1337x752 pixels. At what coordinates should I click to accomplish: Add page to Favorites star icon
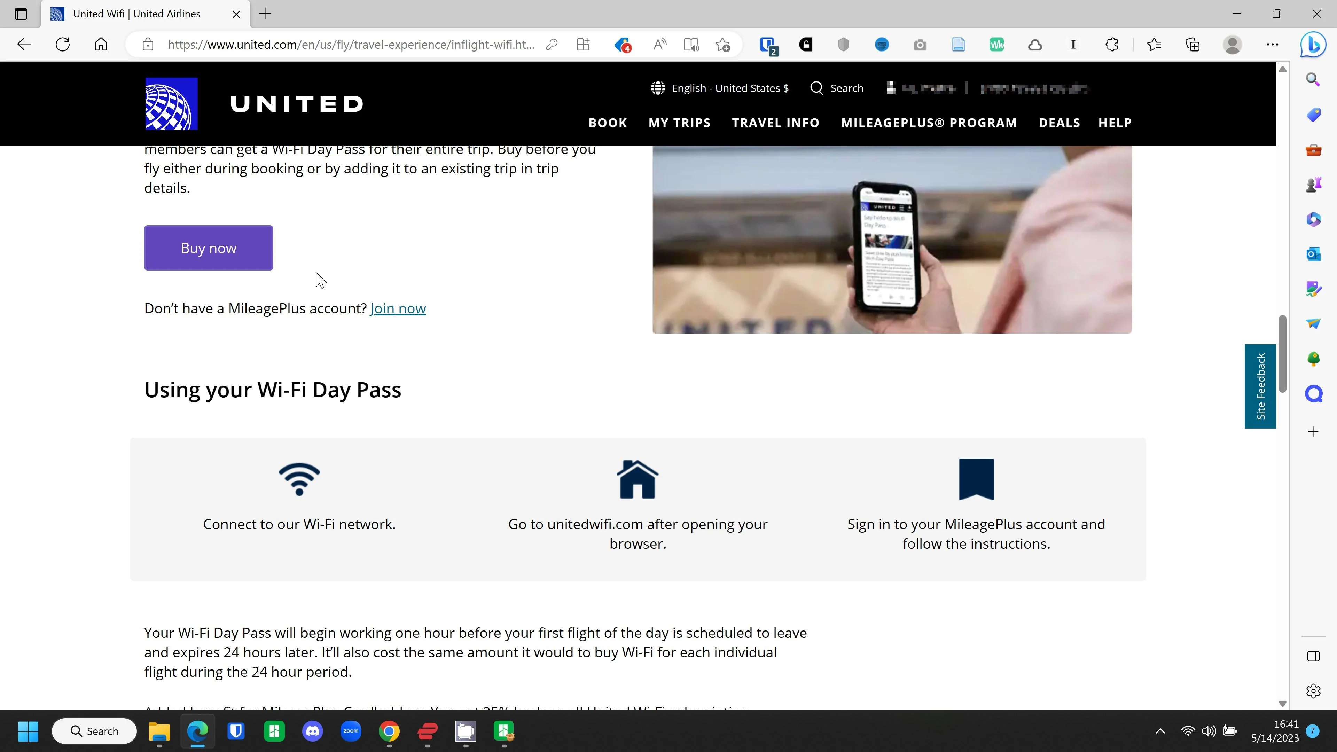[723, 45]
